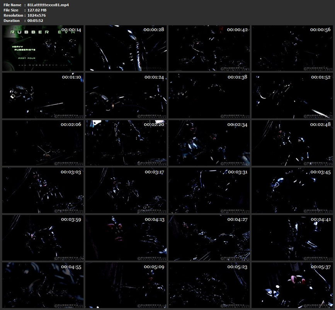Click the 00:03:59 video frame
The height and width of the screenshot is (310, 335).
pos(43,238)
